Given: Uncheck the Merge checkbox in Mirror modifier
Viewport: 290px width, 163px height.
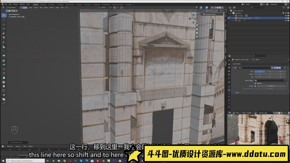Looking at the screenshot, I should click(255, 86).
